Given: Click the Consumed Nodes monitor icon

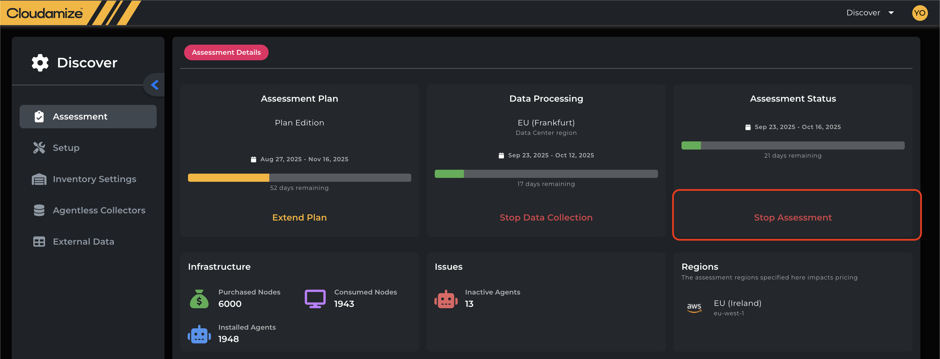Looking at the screenshot, I should tap(315, 298).
